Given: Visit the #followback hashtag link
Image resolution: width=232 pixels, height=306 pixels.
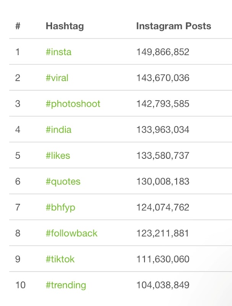Looking at the screenshot, I should tap(71, 233).
